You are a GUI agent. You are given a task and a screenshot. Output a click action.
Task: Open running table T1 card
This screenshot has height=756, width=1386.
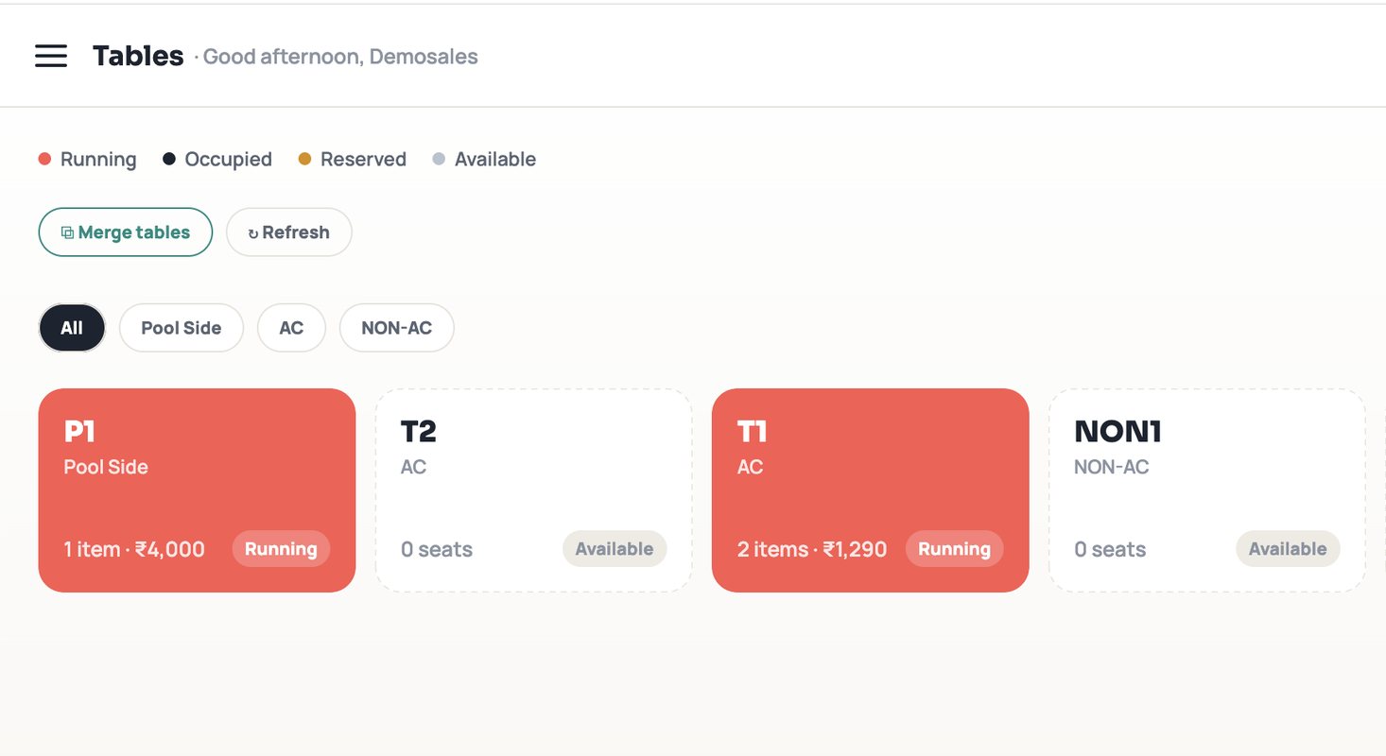(870, 490)
